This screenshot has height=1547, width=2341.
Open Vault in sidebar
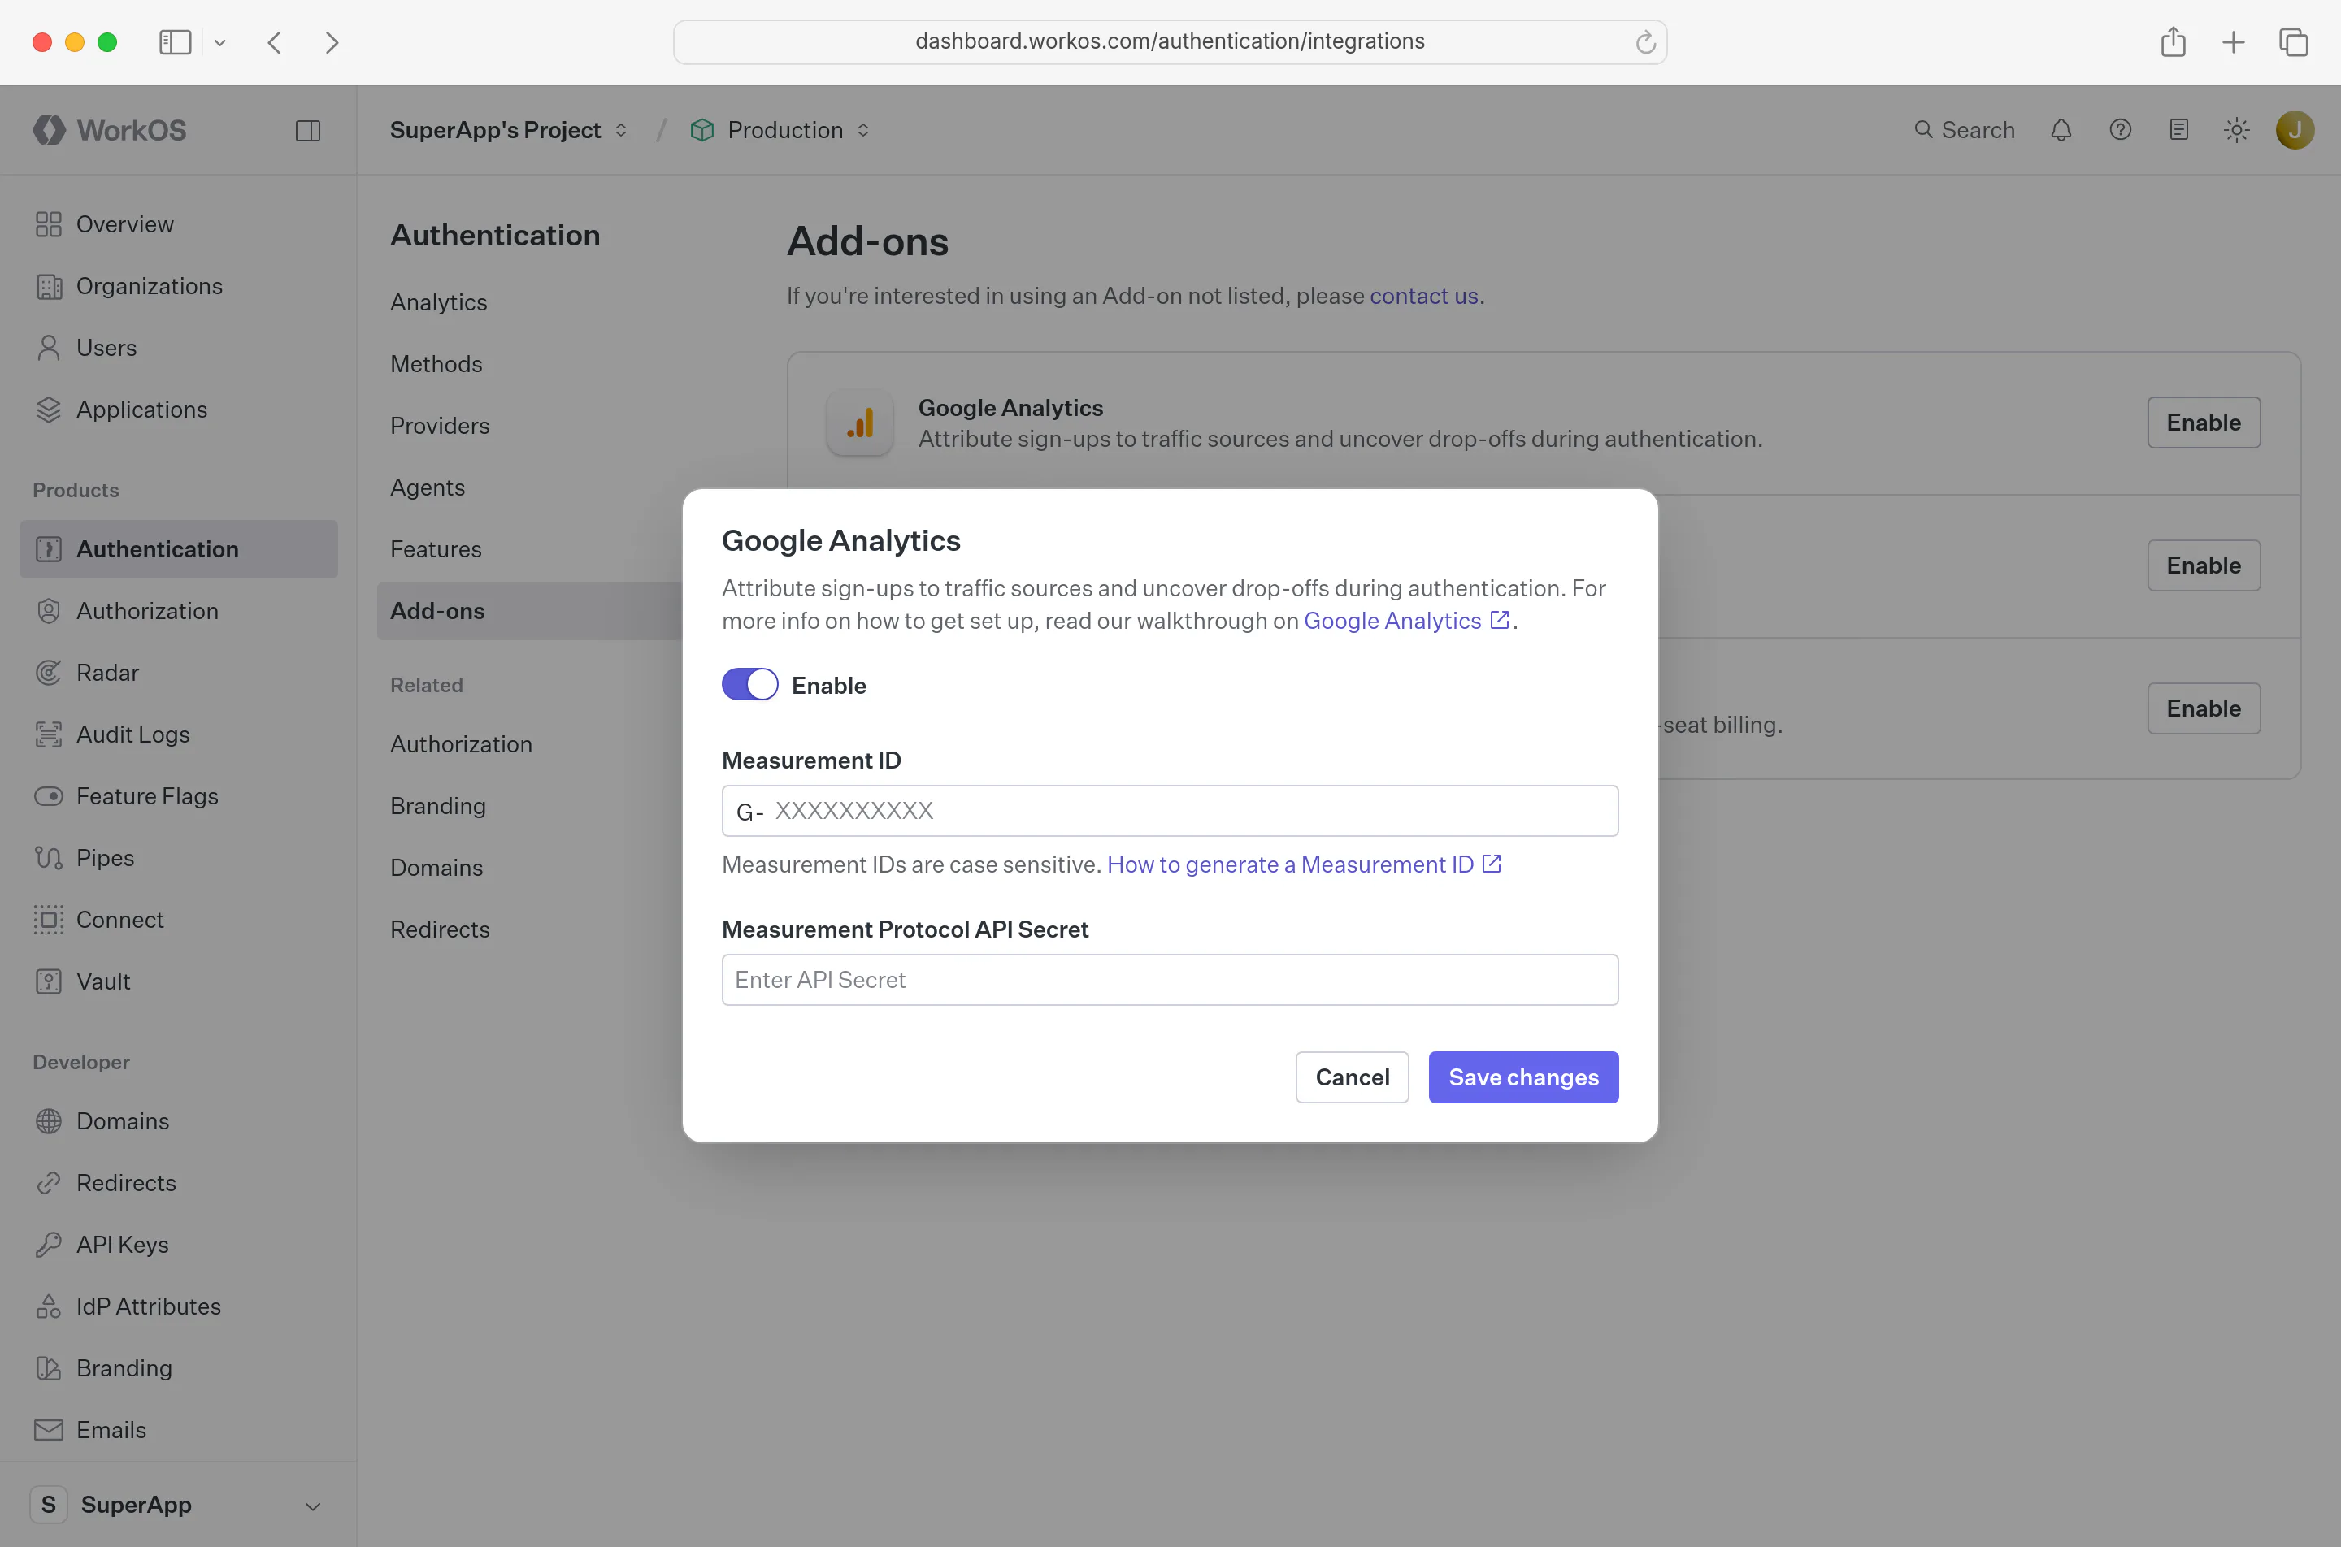[x=179, y=981]
